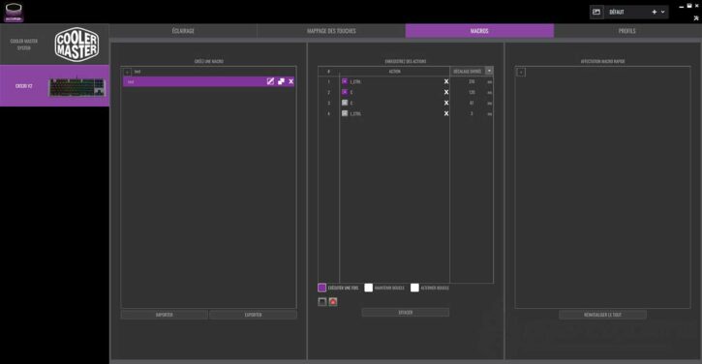The width and height of the screenshot is (702, 364).
Task: Open the profile chevron dropdown
Action: 663,12
